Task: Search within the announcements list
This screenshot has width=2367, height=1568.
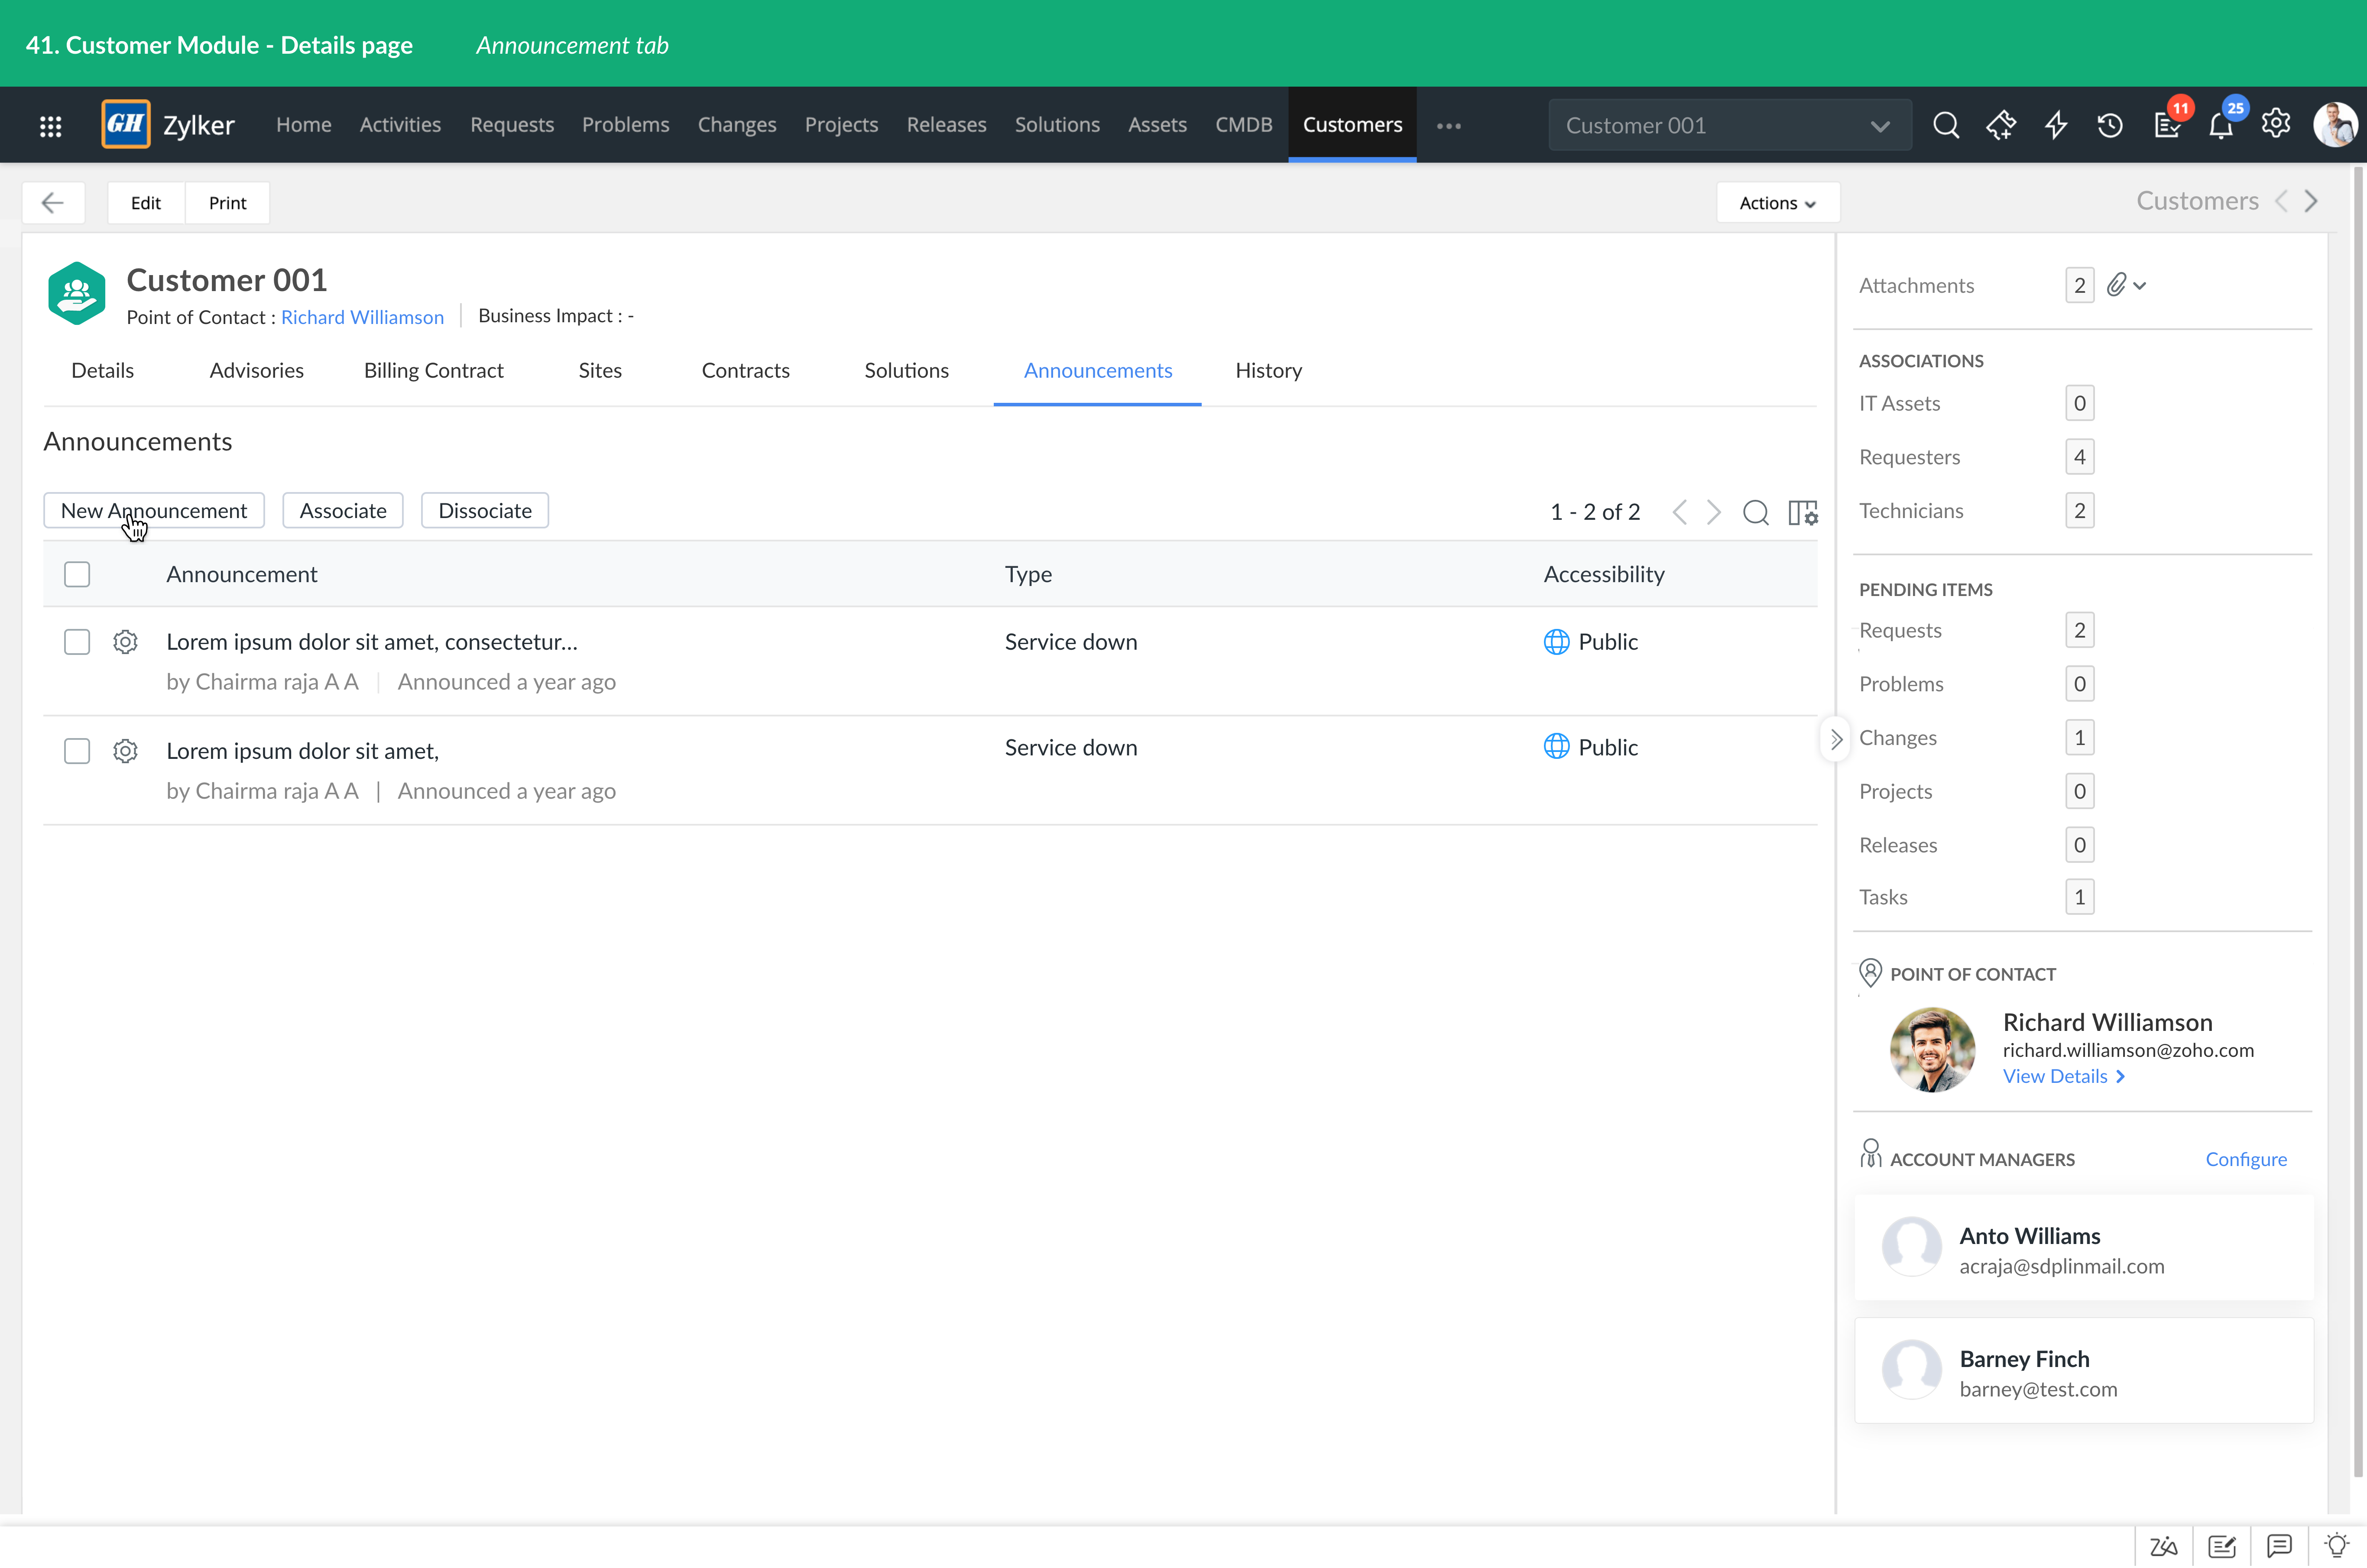Action: 1756,512
